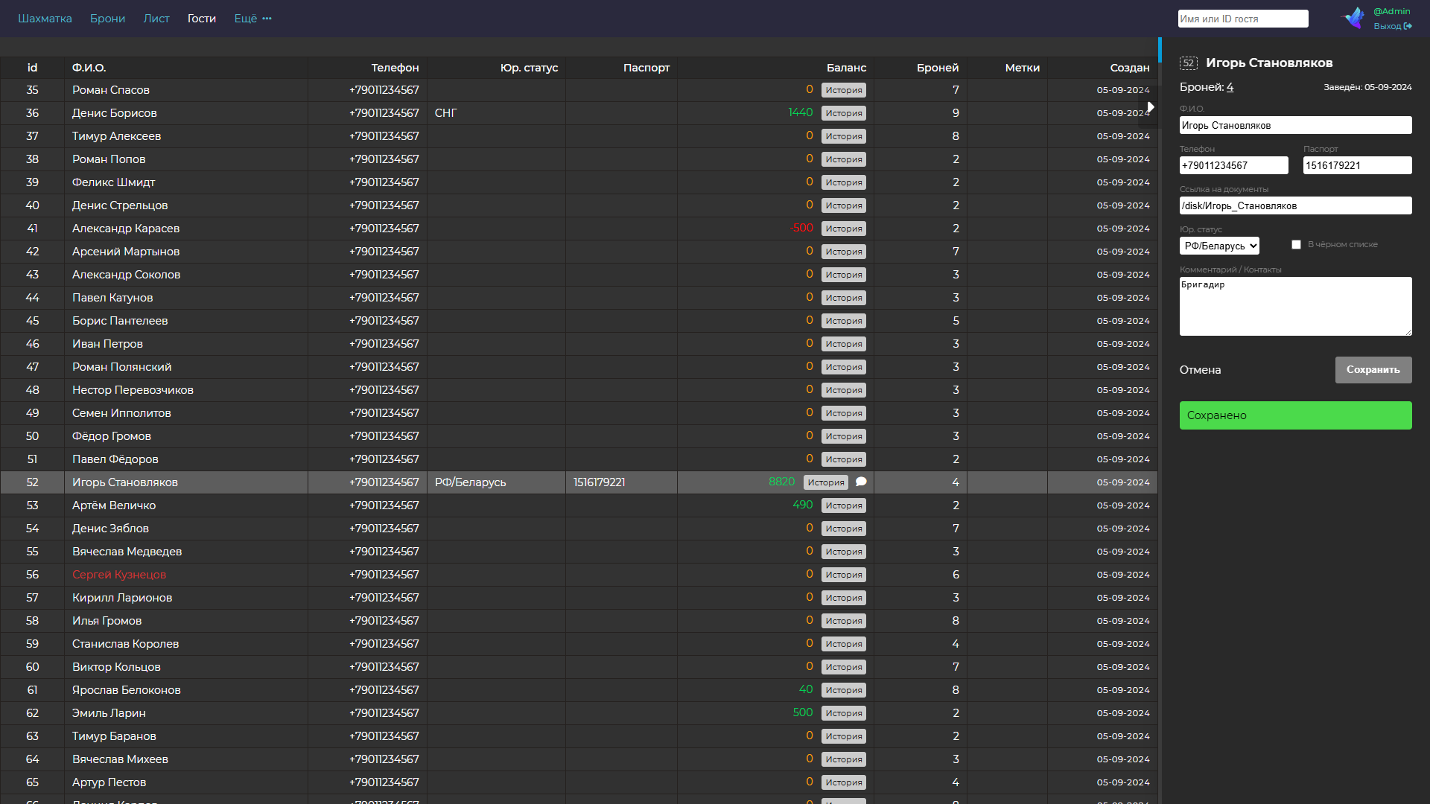Select guest Фёдор Громов
Viewport: 1430px width, 804px height.
click(x=112, y=436)
